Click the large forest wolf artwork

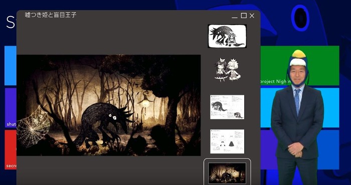109,105
